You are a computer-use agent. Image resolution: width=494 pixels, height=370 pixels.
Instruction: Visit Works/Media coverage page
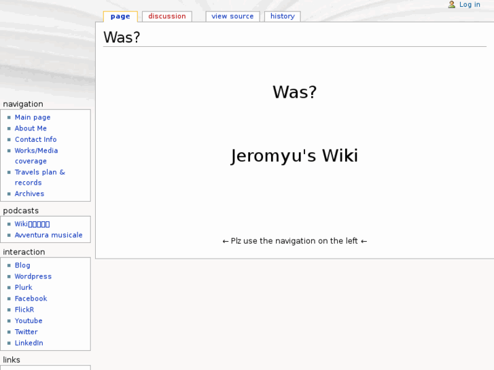pos(36,155)
